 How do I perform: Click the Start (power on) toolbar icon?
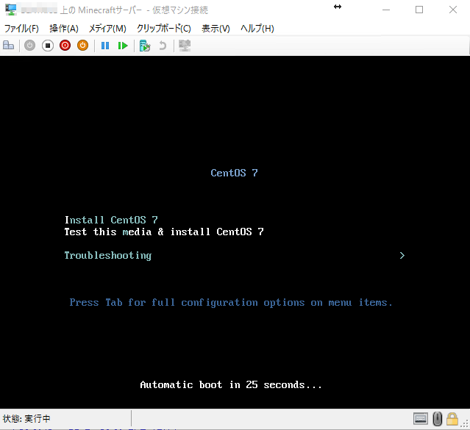click(29, 46)
